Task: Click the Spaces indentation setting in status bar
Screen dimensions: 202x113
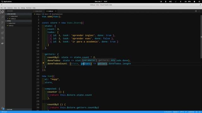Action: click(176, 112)
